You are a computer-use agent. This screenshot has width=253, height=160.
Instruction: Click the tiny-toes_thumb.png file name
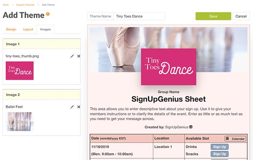point(22,56)
